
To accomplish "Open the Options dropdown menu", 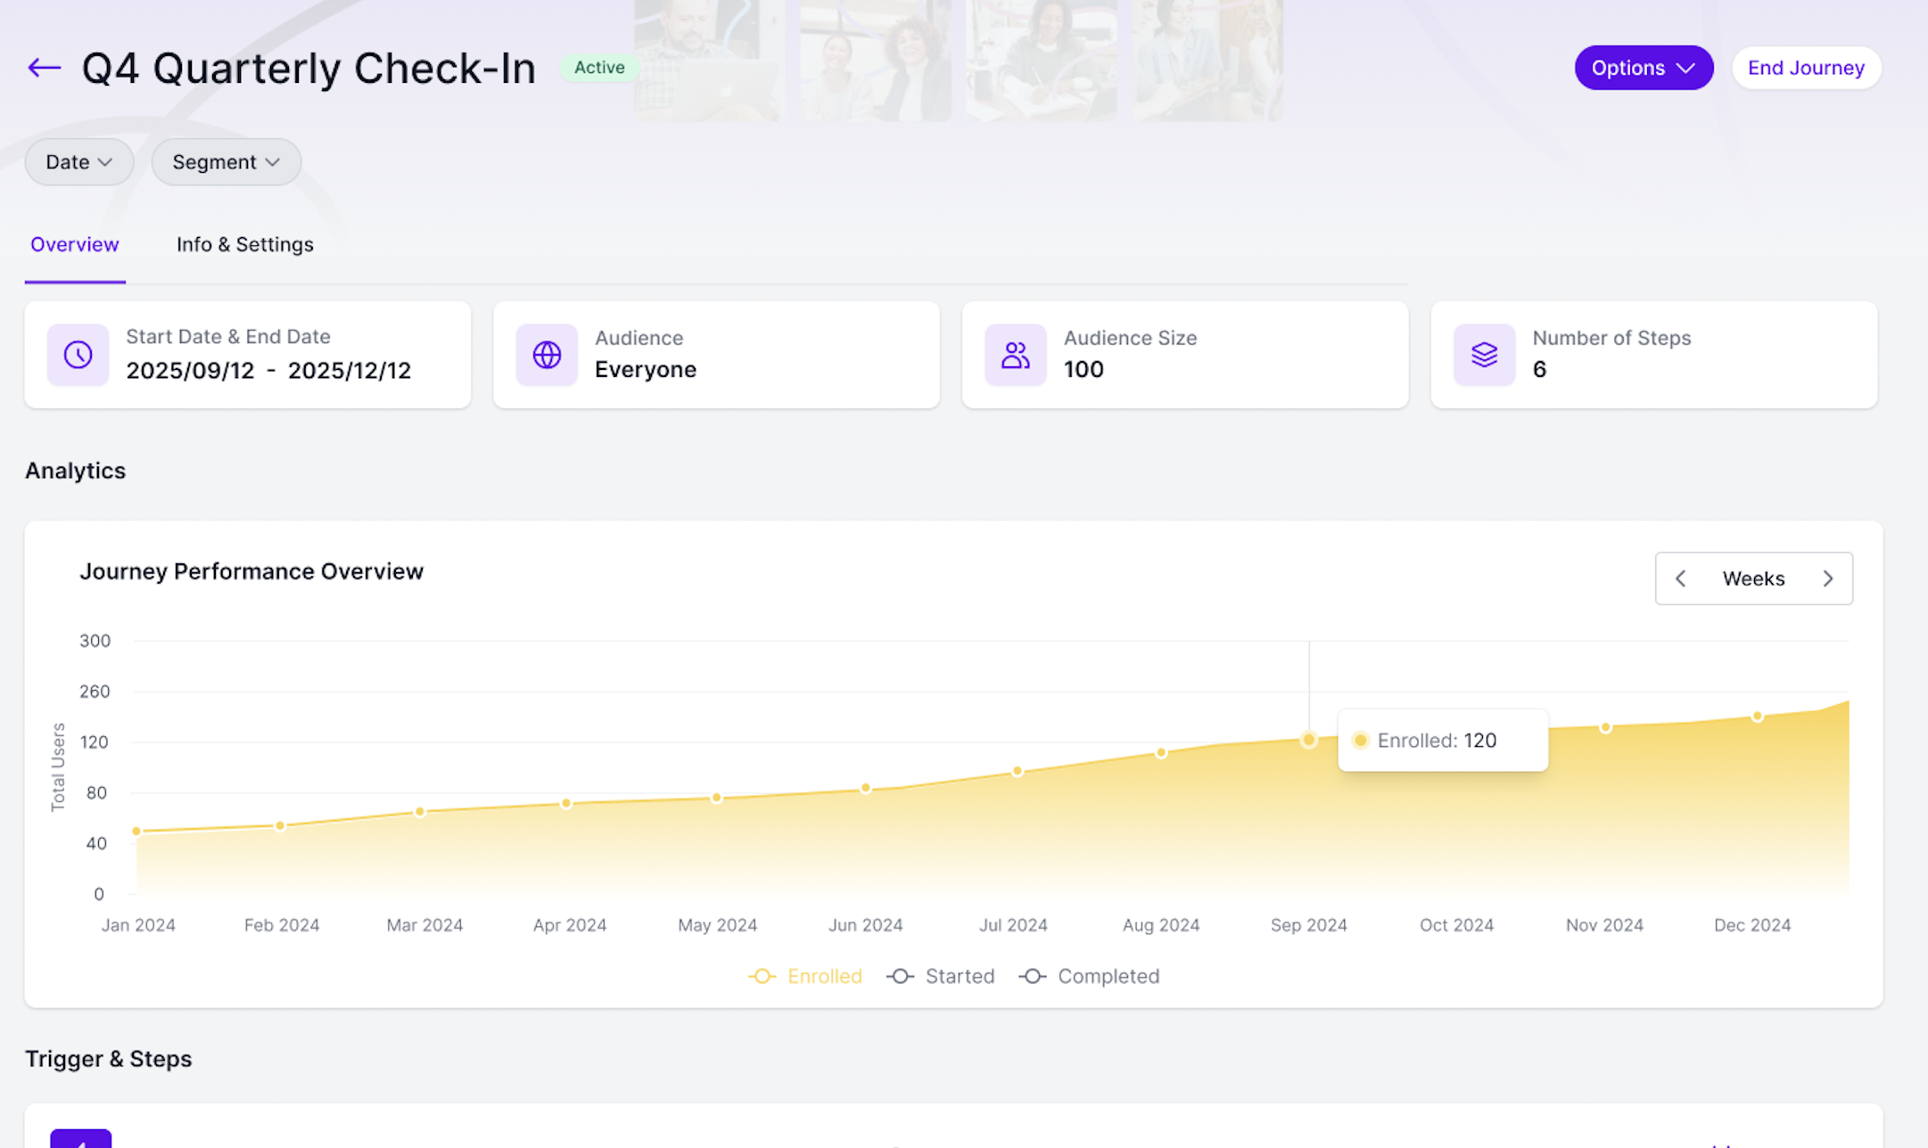I will [1644, 68].
